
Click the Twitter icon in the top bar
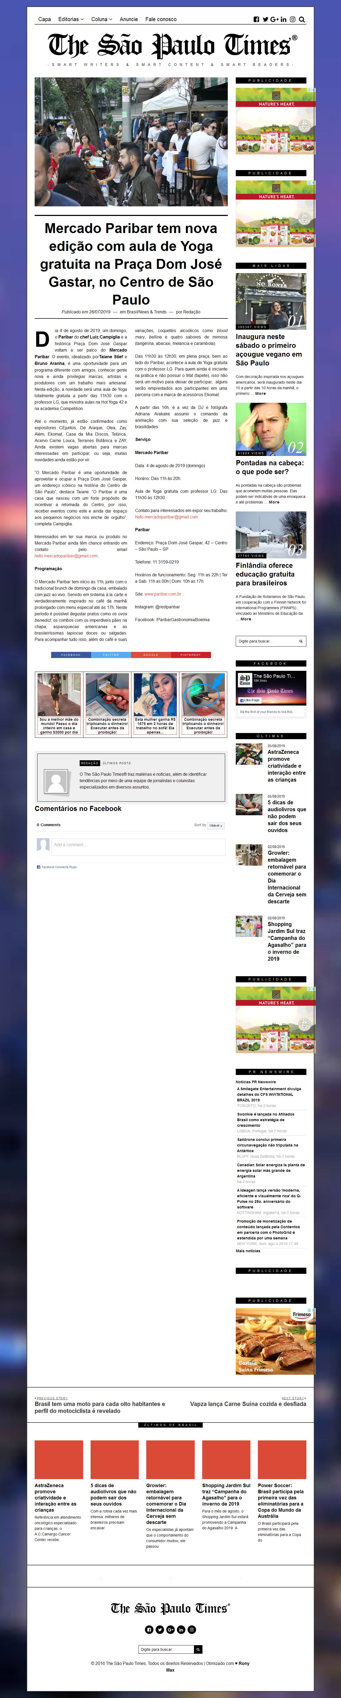pyautogui.click(x=265, y=20)
